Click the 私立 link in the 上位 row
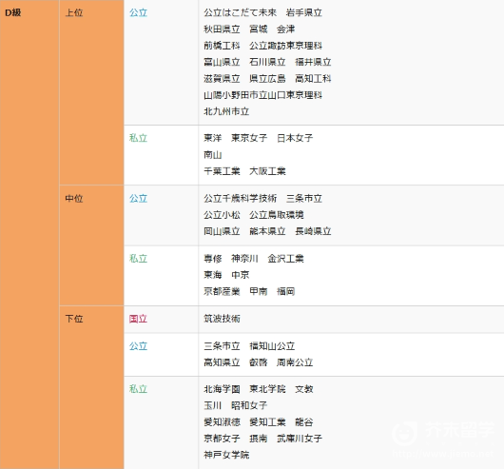This screenshot has width=504, height=469. point(138,138)
